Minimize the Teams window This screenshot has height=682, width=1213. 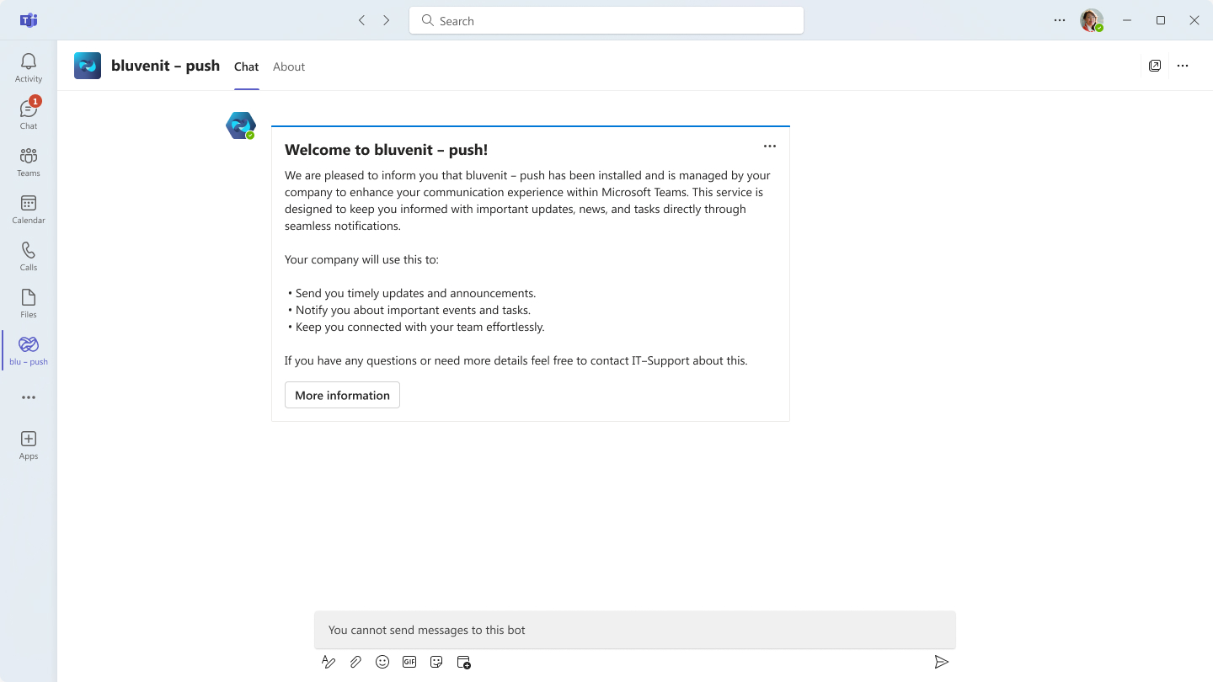pyautogui.click(x=1127, y=20)
